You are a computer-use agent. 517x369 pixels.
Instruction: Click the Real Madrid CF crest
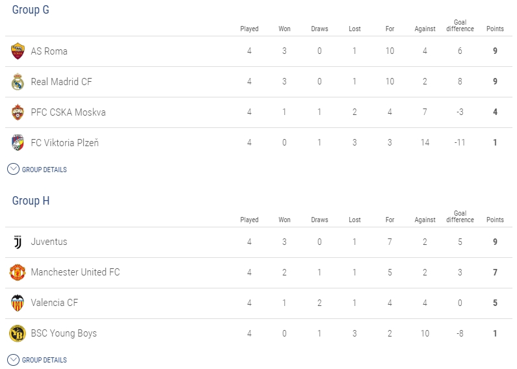[x=18, y=82]
